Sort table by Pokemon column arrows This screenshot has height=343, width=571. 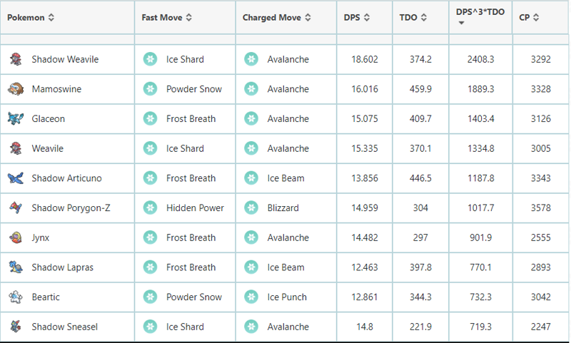(x=51, y=17)
